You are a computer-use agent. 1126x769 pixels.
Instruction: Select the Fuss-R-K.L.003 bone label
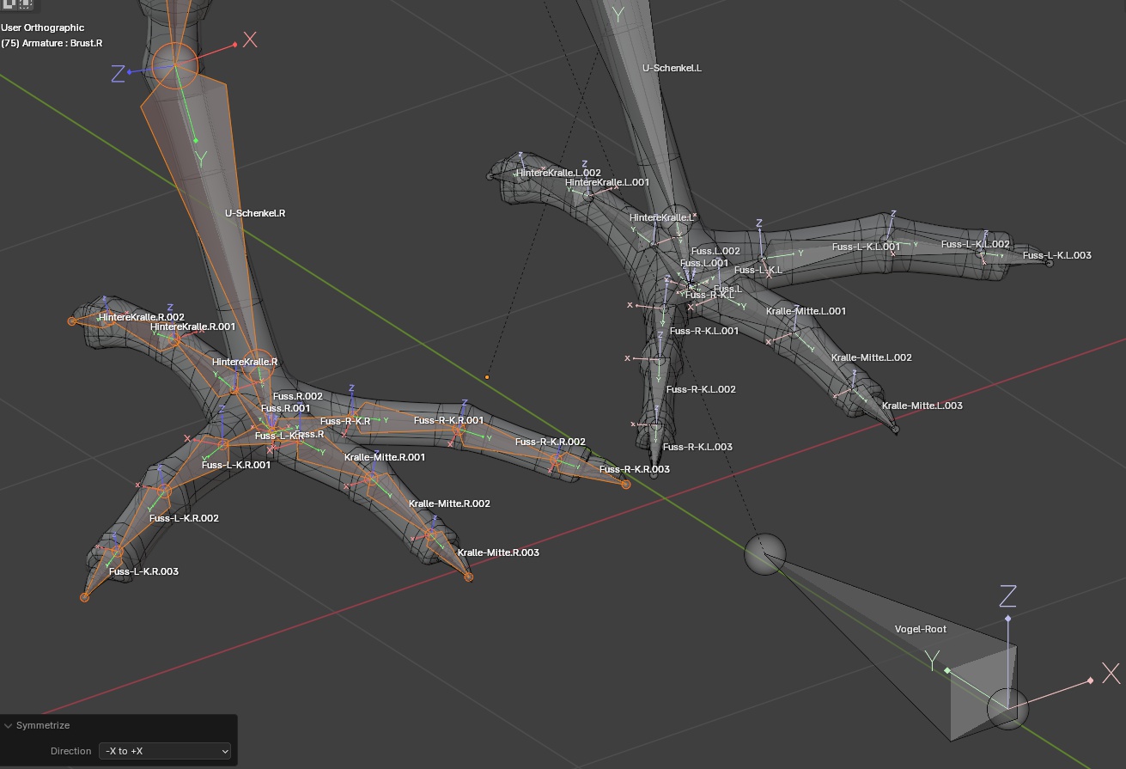[x=697, y=447]
